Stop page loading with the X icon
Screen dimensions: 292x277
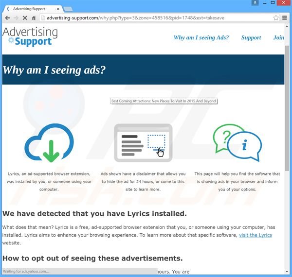point(25,18)
